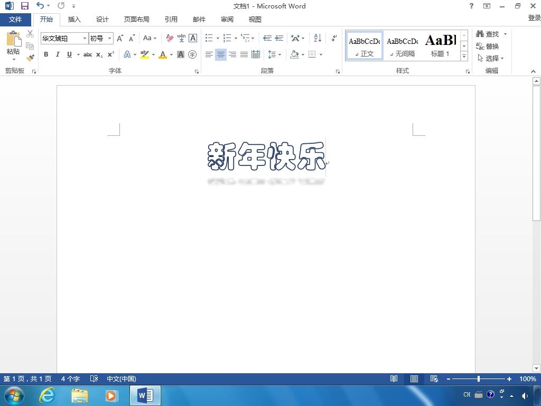
Task: Switch to the Review (审阅) tab
Action: click(x=227, y=20)
